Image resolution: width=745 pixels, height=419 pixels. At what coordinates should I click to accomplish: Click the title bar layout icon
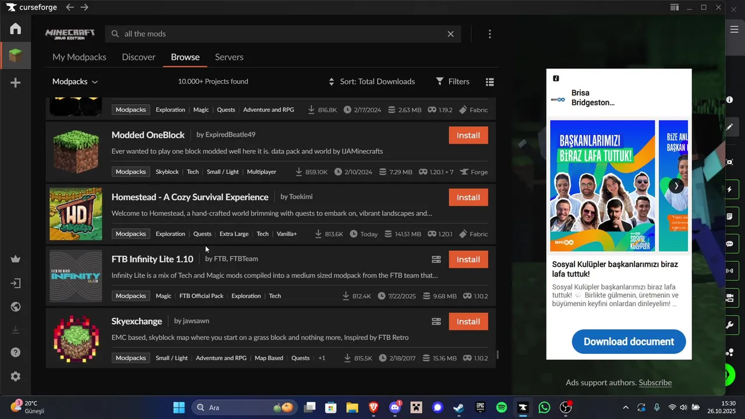pos(674,7)
